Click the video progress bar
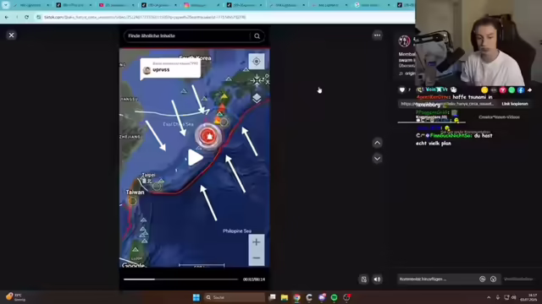 pyautogui.click(x=180, y=280)
